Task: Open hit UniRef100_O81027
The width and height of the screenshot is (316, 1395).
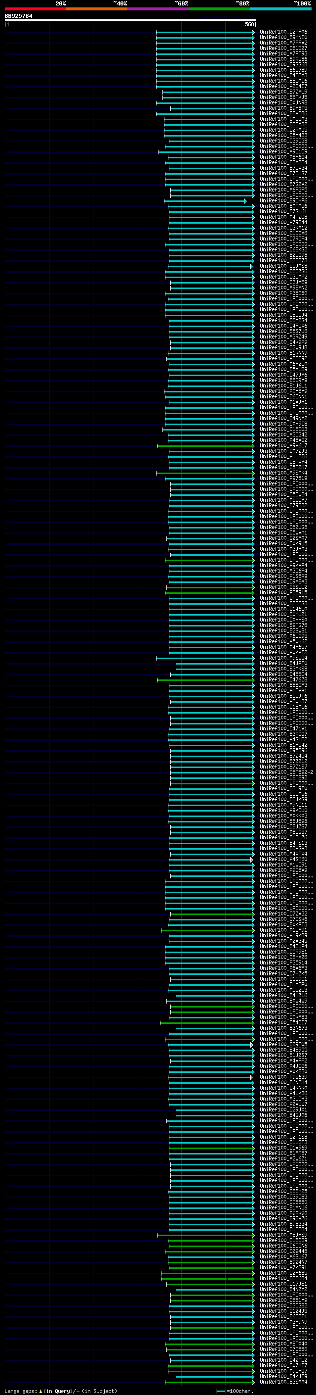Action: [x=283, y=48]
